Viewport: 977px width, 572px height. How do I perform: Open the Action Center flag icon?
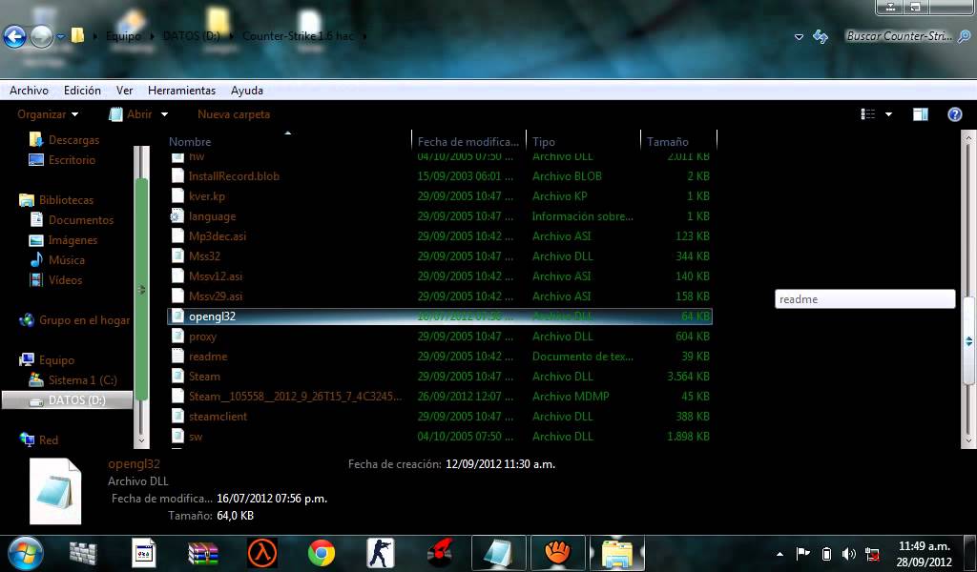[803, 553]
